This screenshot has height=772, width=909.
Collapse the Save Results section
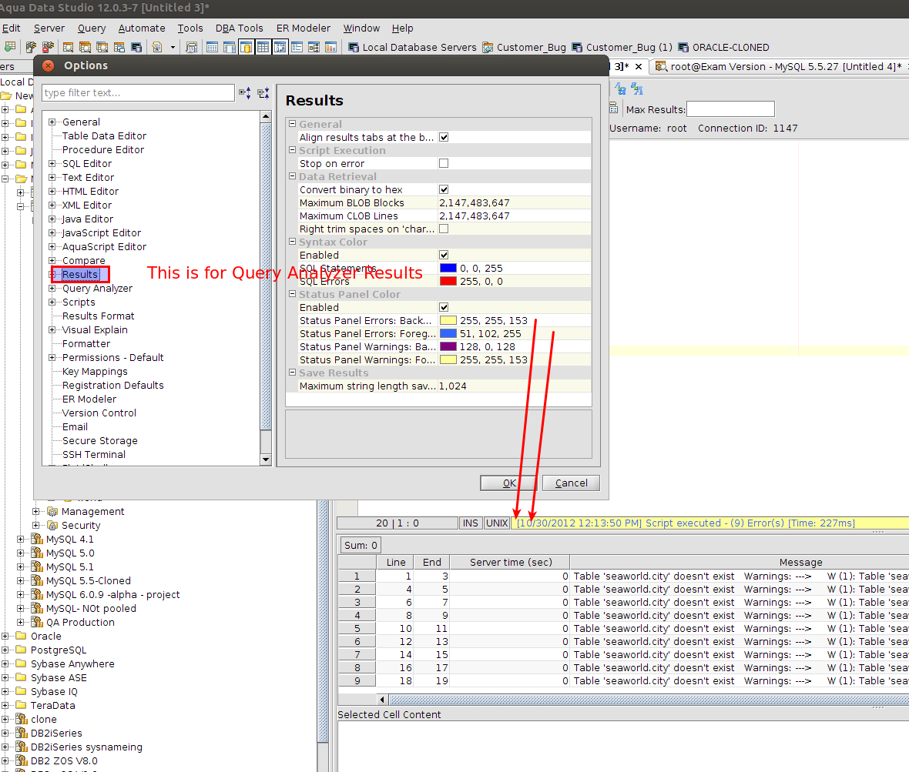coord(293,372)
